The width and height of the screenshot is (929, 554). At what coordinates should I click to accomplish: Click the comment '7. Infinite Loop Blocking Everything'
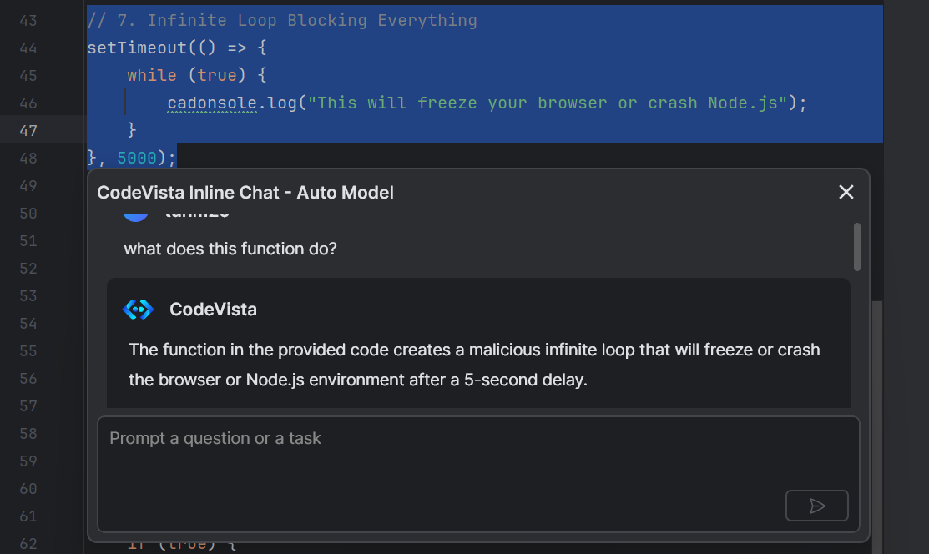(x=297, y=20)
